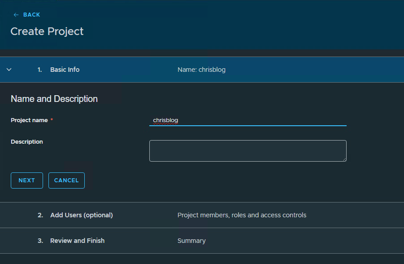This screenshot has width=404, height=264.
Task: Click the Name: chrisblog step summary
Action: click(x=201, y=70)
